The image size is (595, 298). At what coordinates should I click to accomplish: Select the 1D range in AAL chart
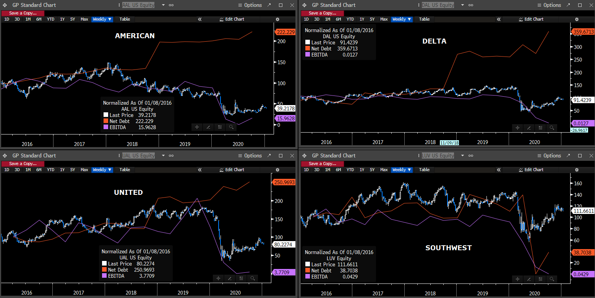6,19
